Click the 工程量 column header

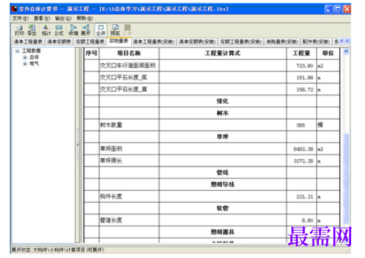(x=302, y=54)
